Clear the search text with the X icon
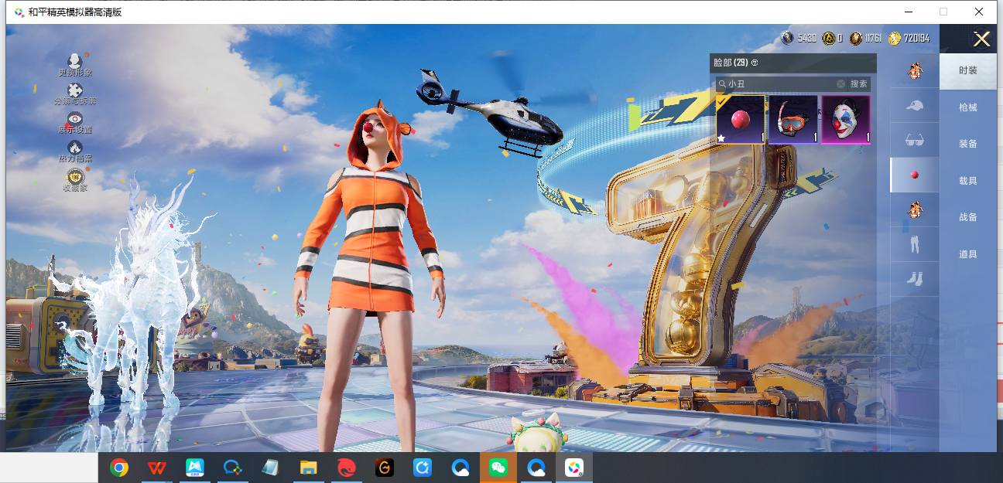 coord(840,83)
